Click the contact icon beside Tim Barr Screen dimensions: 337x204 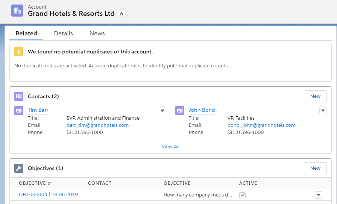coord(19,110)
